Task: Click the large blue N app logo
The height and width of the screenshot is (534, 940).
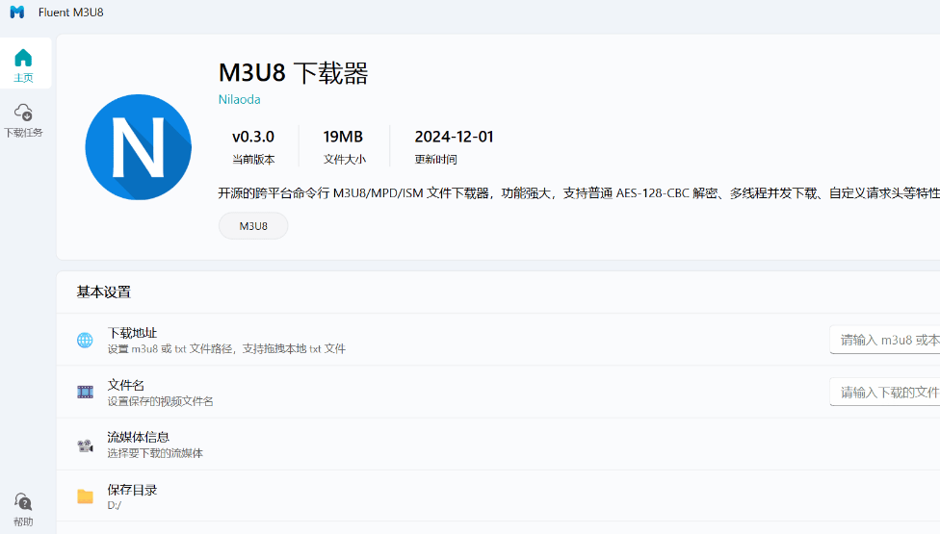Action: coord(138,147)
